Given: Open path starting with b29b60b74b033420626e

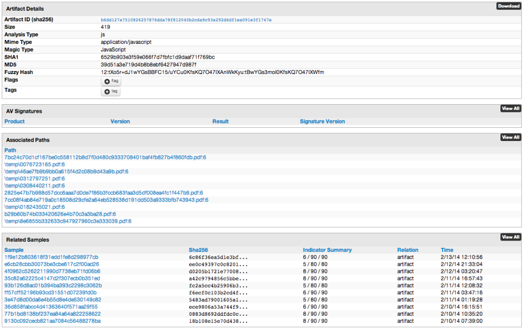Looking at the screenshot, I should tap(60, 214).
